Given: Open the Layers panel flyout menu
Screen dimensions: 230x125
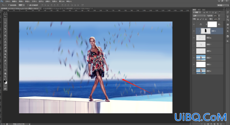Looking at the screenshot, I should (223, 10).
